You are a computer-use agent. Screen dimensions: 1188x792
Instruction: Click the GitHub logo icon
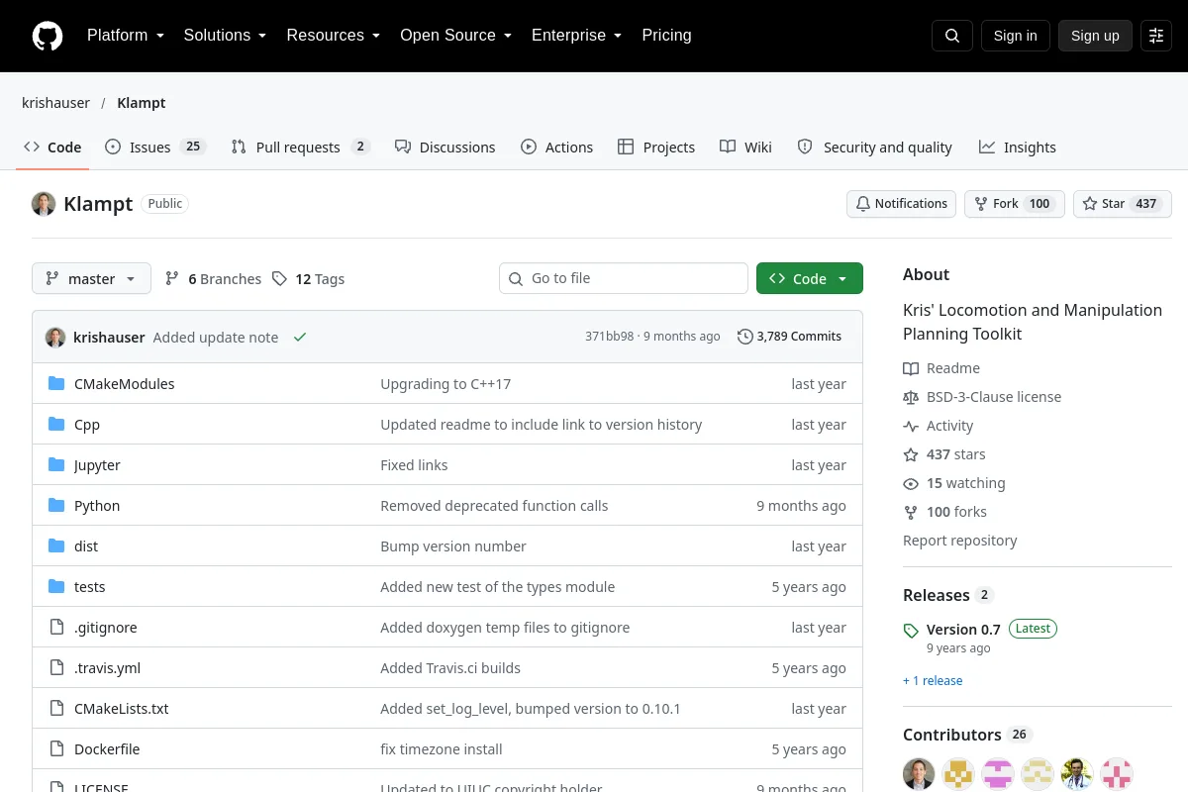(x=48, y=36)
